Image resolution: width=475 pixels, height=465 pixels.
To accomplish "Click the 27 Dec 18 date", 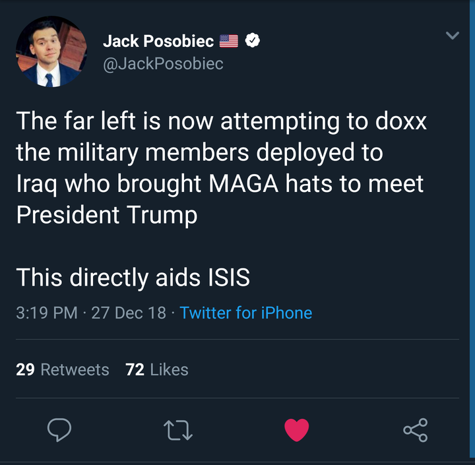I will click(x=129, y=313).
